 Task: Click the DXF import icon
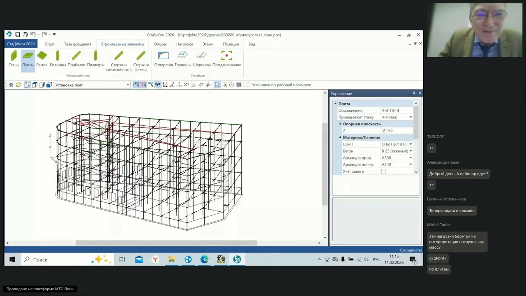[x=150, y=85]
